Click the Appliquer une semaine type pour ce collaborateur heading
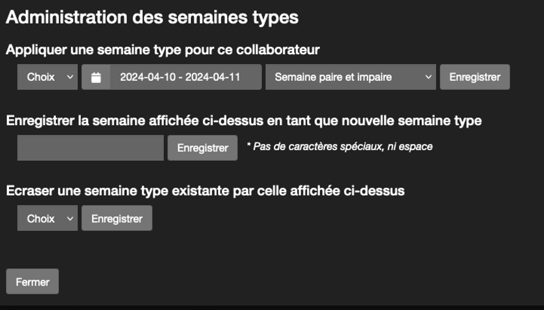The height and width of the screenshot is (310, 544). (x=163, y=50)
